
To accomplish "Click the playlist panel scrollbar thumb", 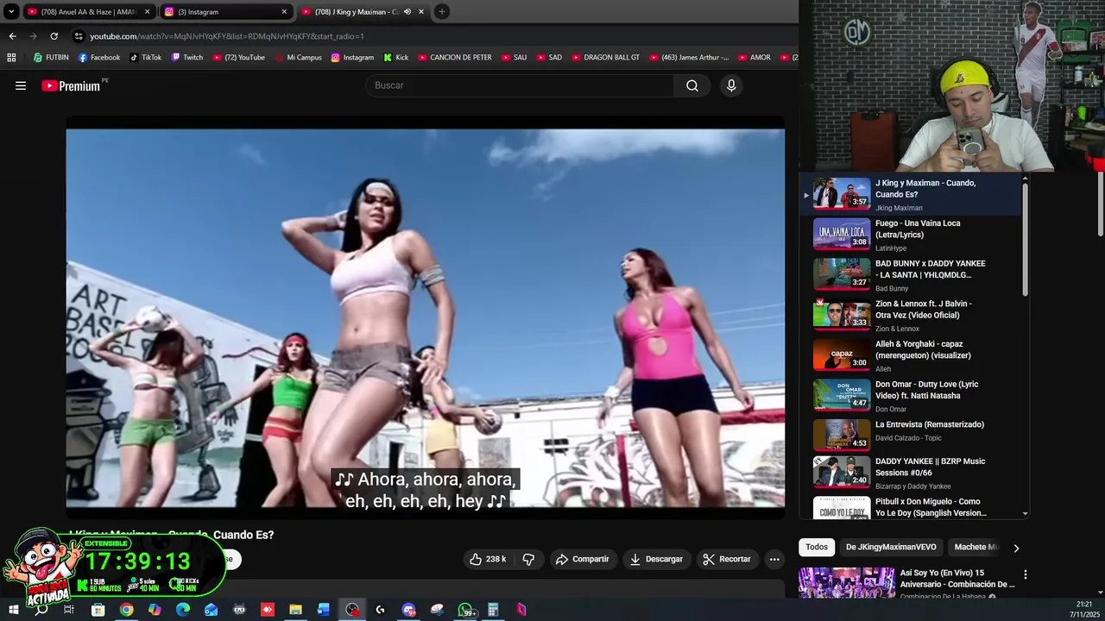I will [x=1025, y=240].
